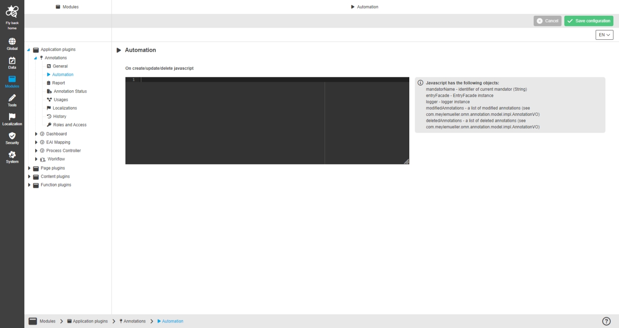Click Automation in the breadcrumb
This screenshot has height=328, width=619.
coord(173,321)
